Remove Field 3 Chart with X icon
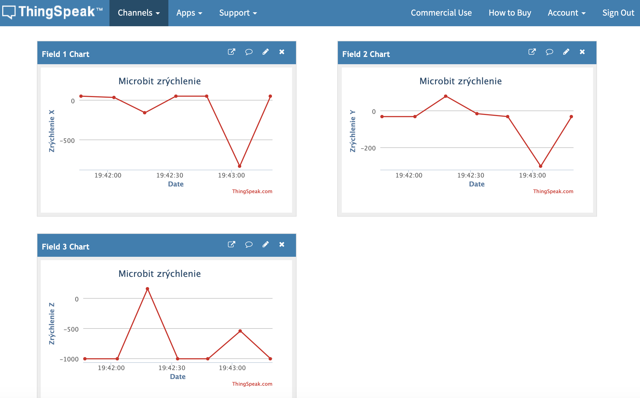Image resolution: width=640 pixels, height=398 pixels. tap(282, 244)
